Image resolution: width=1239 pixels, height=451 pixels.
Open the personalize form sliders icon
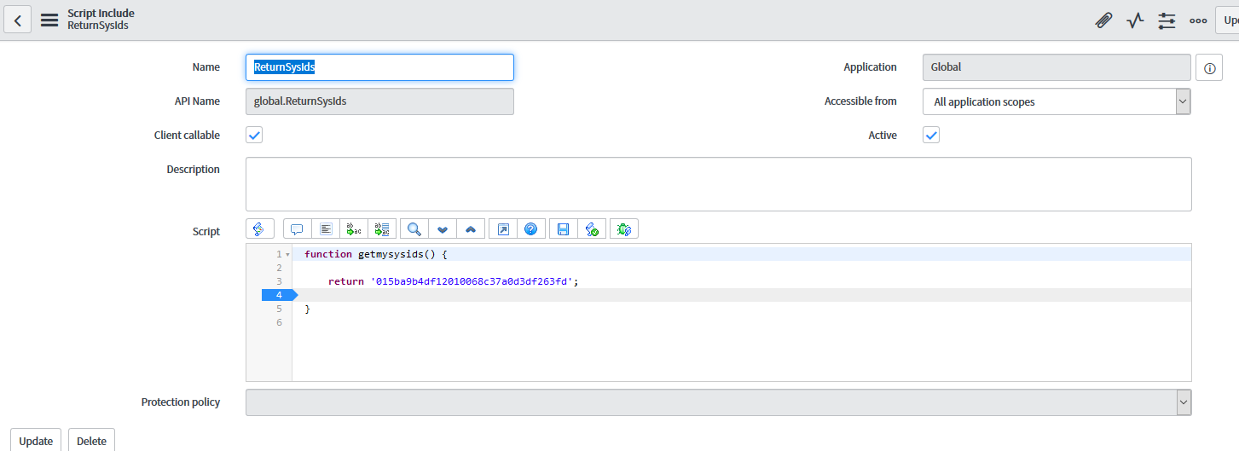(x=1167, y=20)
